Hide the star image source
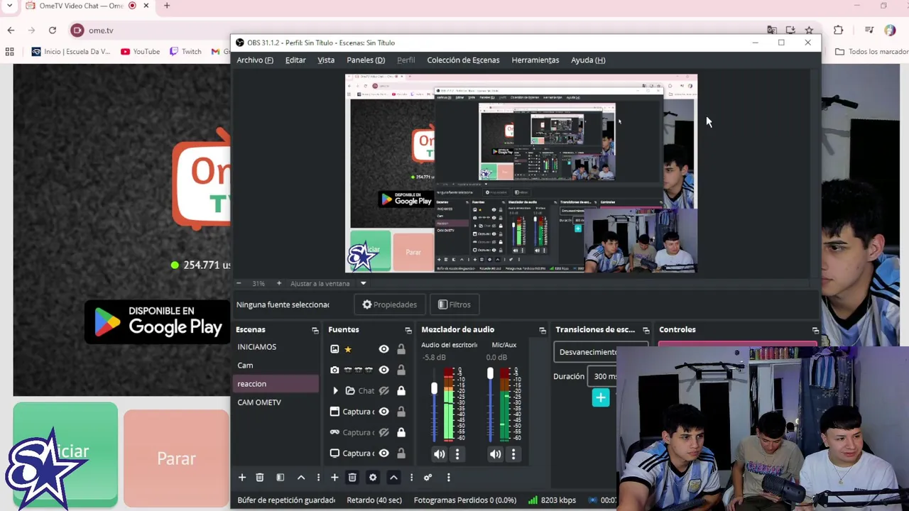Image resolution: width=909 pixels, height=511 pixels. click(383, 349)
